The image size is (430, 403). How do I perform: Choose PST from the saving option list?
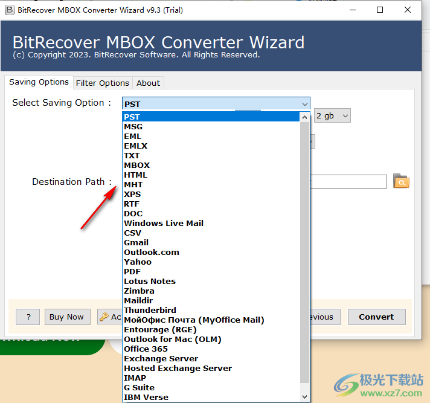click(x=211, y=117)
